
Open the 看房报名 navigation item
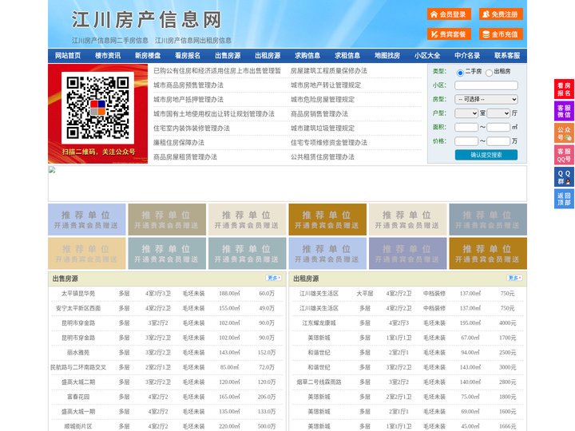[x=188, y=56]
